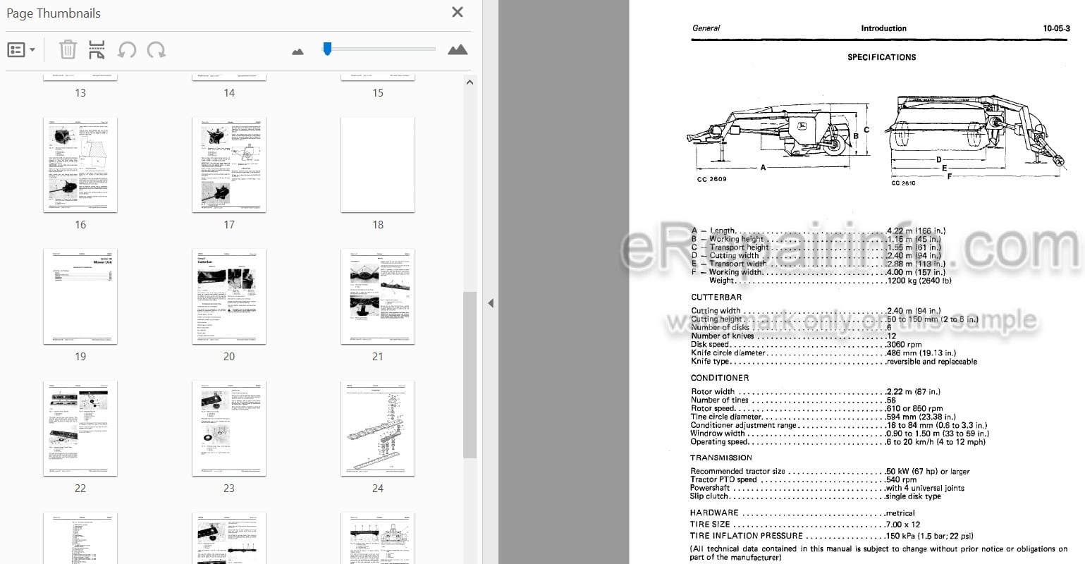Select page 17 thumbnail
The height and width of the screenshot is (564, 1085).
229,164
